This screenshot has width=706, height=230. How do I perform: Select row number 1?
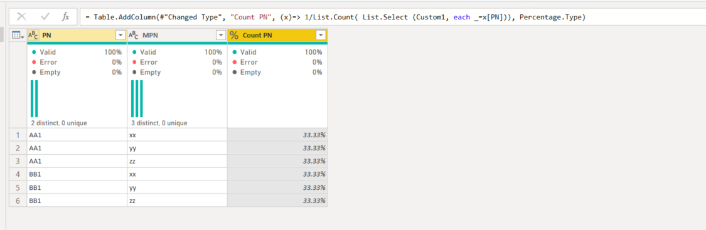click(x=18, y=135)
